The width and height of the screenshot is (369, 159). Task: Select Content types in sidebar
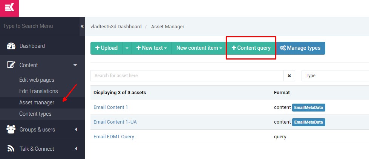35,114
